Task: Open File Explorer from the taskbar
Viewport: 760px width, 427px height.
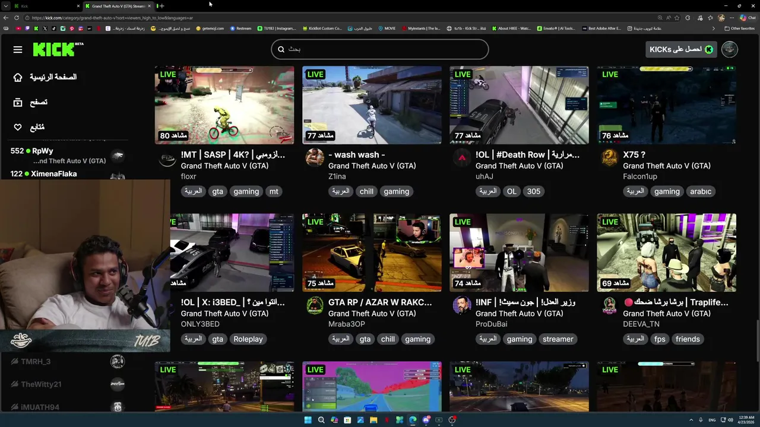Action: coord(373,420)
